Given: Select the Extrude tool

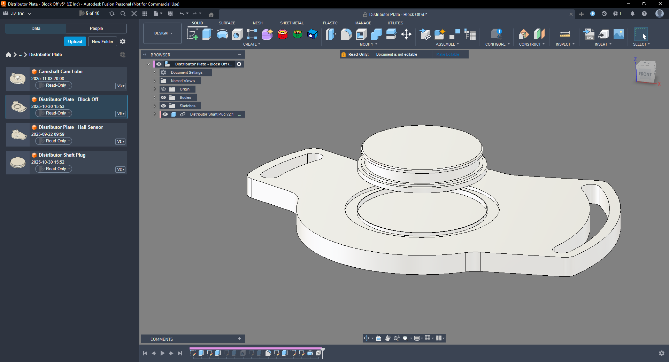Looking at the screenshot, I should pos(207,34).
